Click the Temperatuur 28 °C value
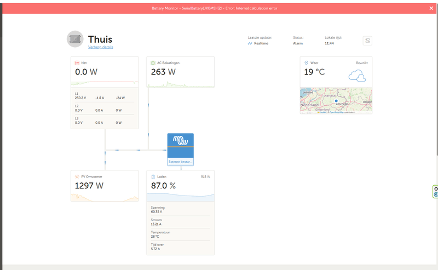Image resolution: width=438 pixels, height=270 pixels. pos(155,237)
